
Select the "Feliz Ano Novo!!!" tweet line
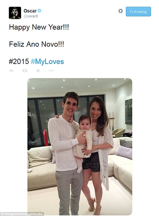point(36,44)
